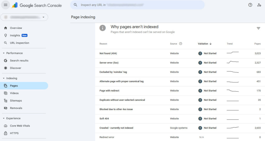The height and width of the screenshot is (141, 265).
Task: Click the Not Started alert icon on the Crawled - currently not indexed row
Action: 200,128
